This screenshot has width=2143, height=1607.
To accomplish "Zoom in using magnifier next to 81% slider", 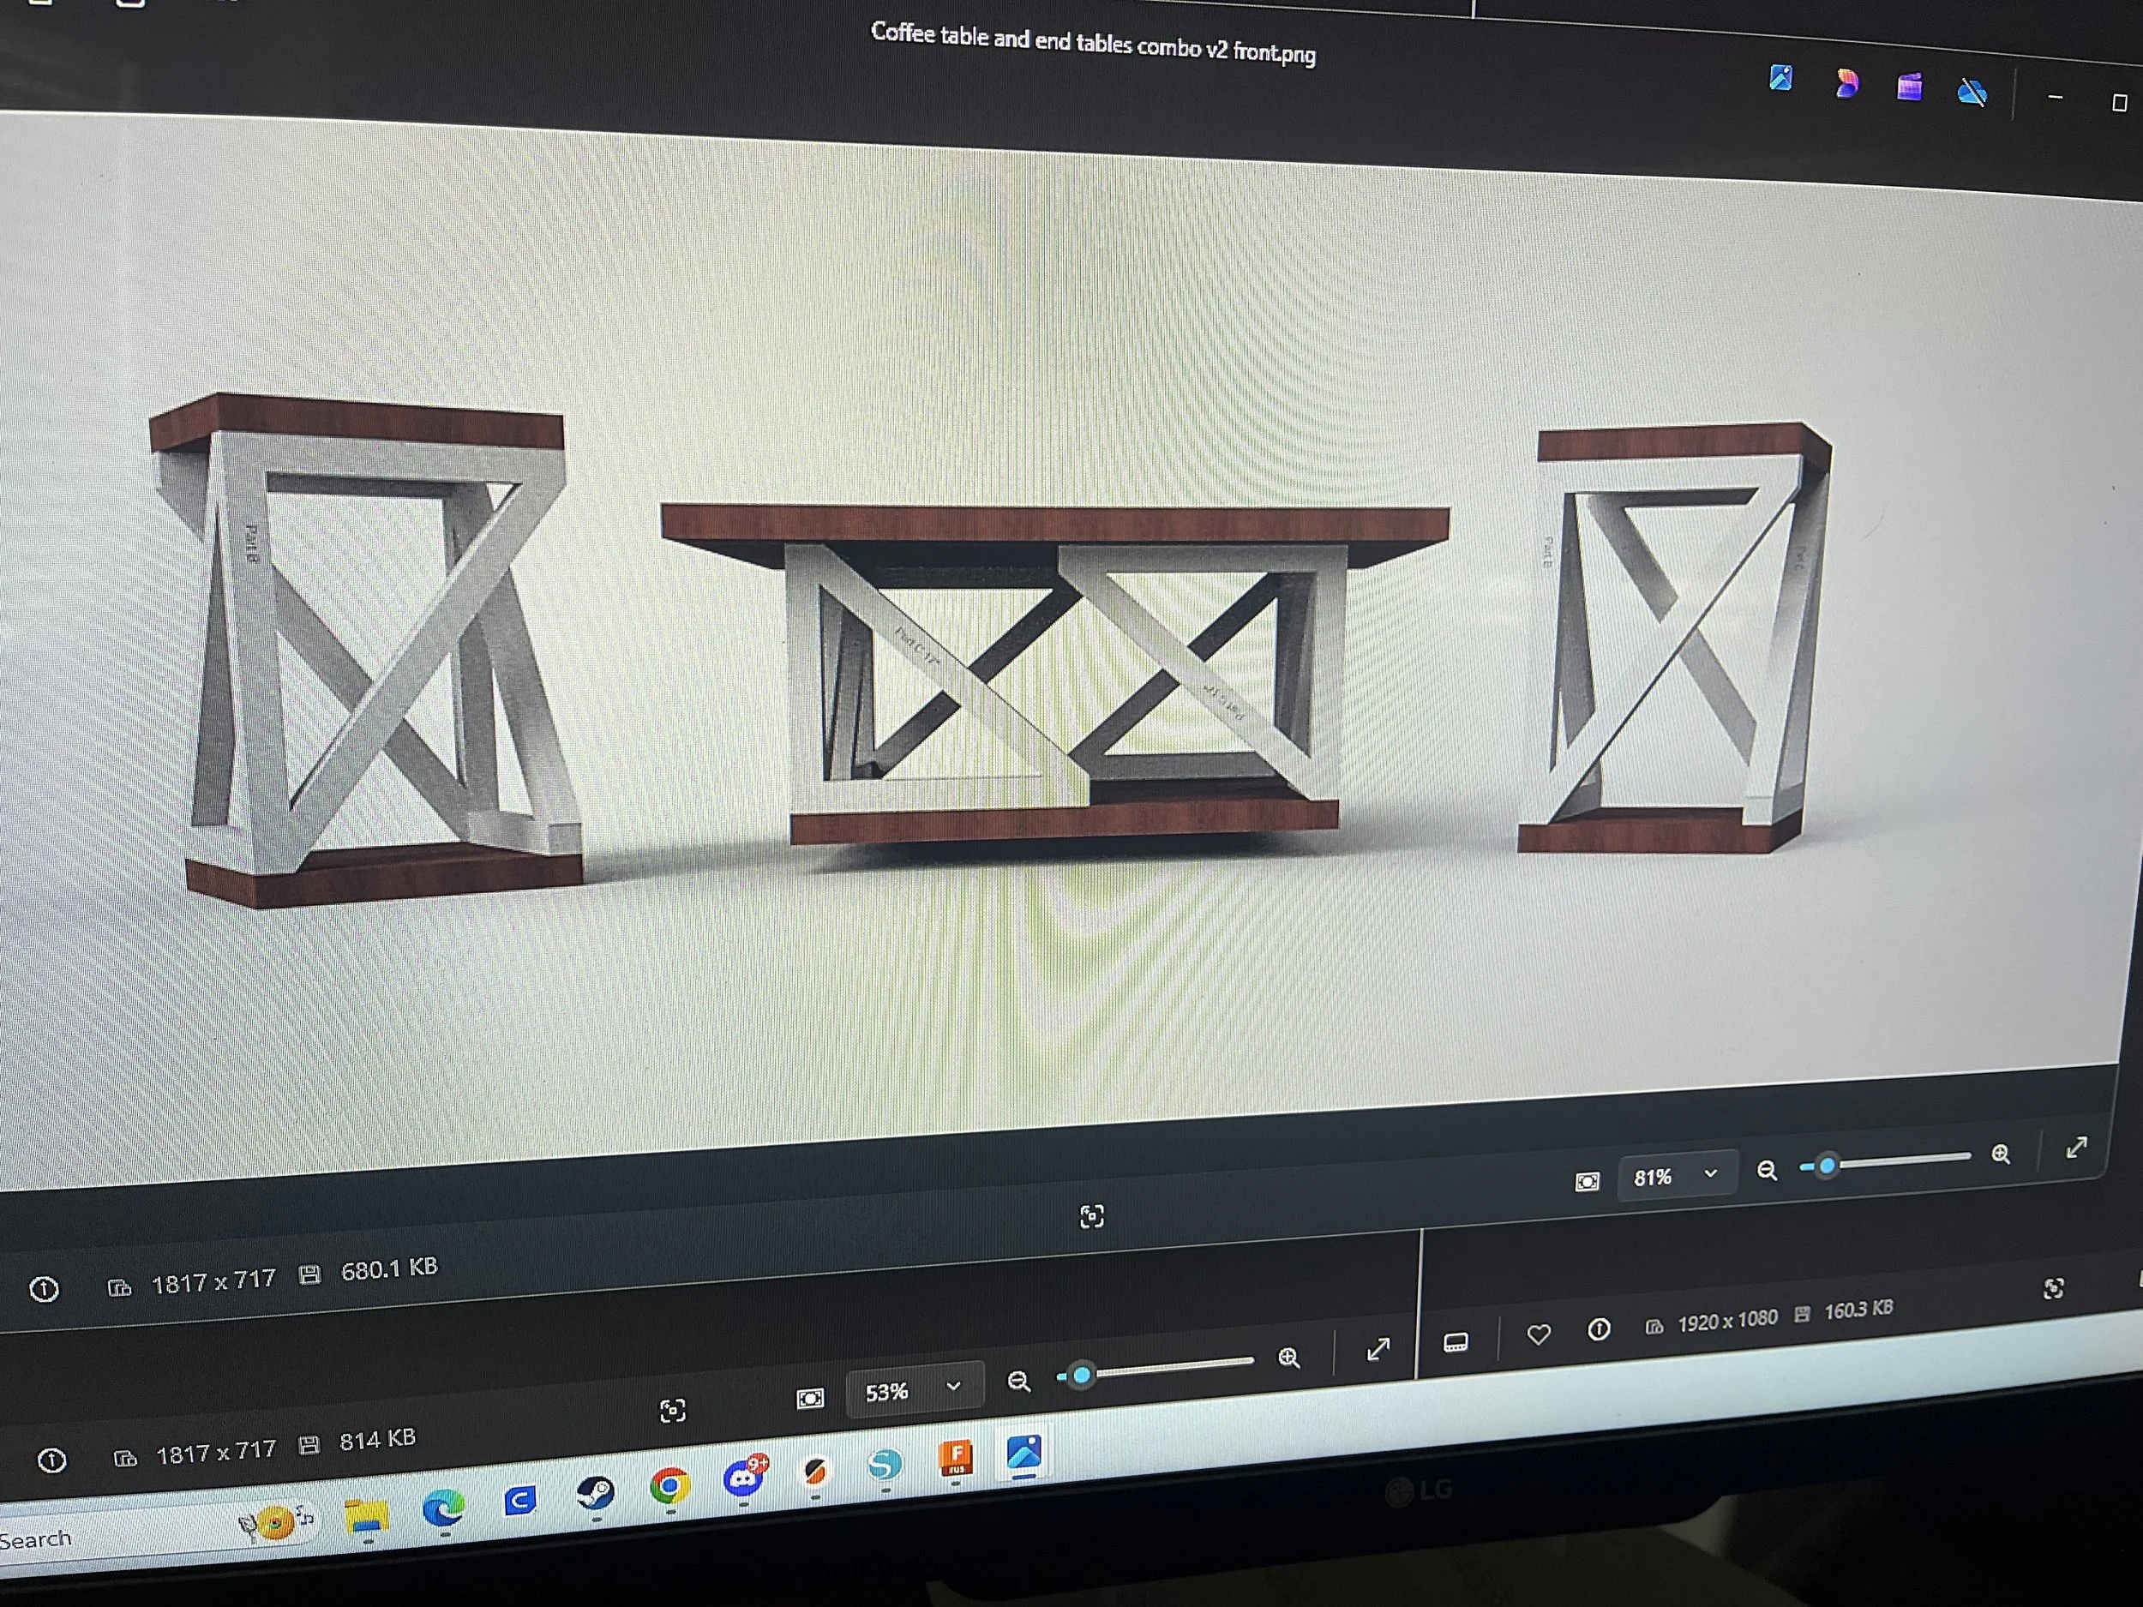I will click(2002, 1154).
